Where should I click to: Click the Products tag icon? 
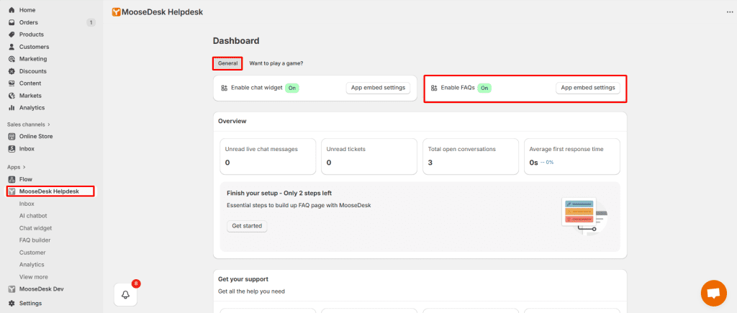click(x=12, y=35)
